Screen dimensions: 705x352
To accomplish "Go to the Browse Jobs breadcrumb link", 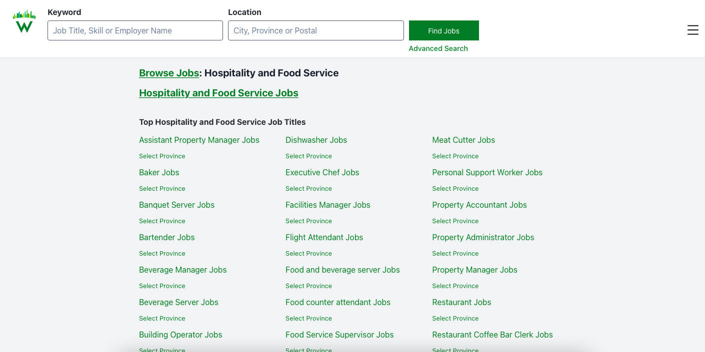I will (x=169, y=73).
